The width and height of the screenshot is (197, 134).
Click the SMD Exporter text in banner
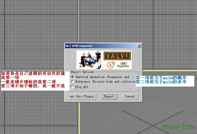point(123,64)
